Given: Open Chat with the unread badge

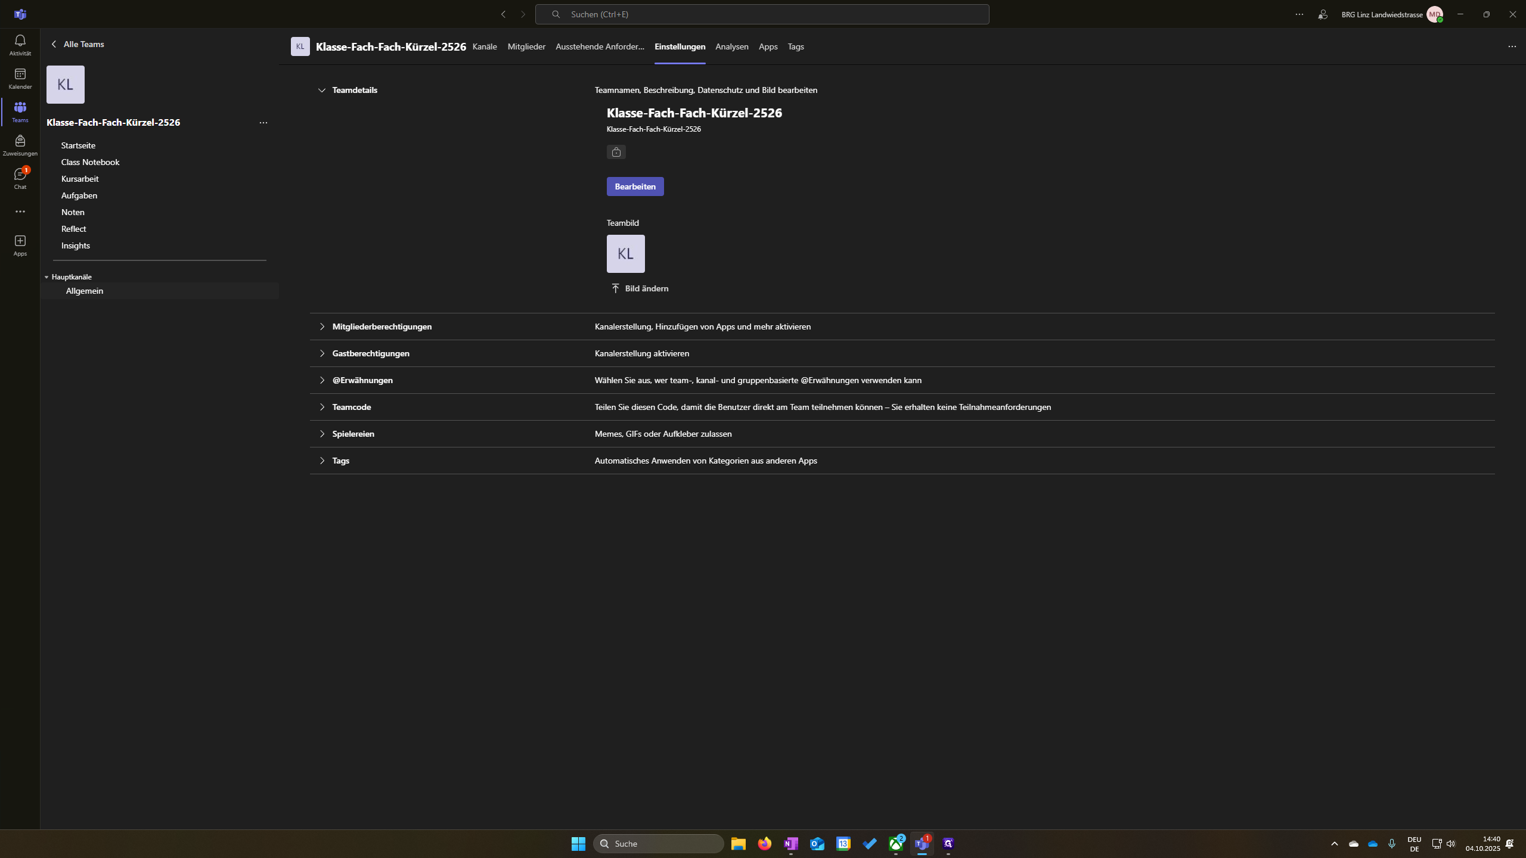Looking at the screenshot, I should point(20,177).
